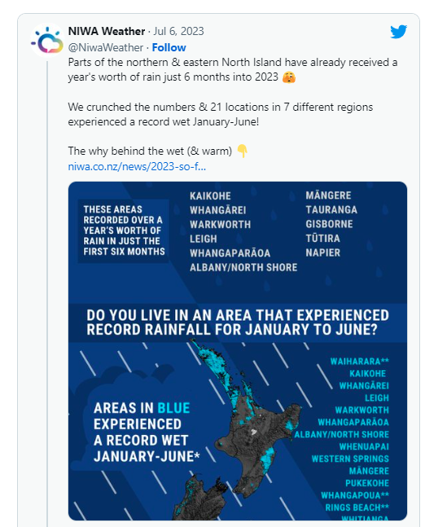This screenshot has height=527, width=425.
Task: Click PUKEKOHE in the cyan list
Action: (367, 483)
